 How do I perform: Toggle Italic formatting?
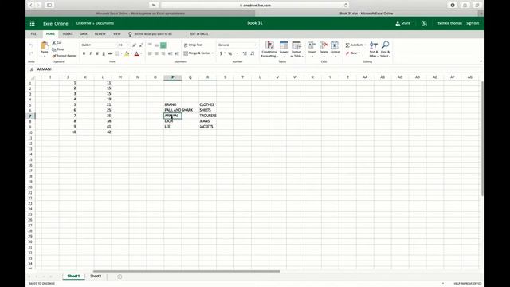(90, 53)
